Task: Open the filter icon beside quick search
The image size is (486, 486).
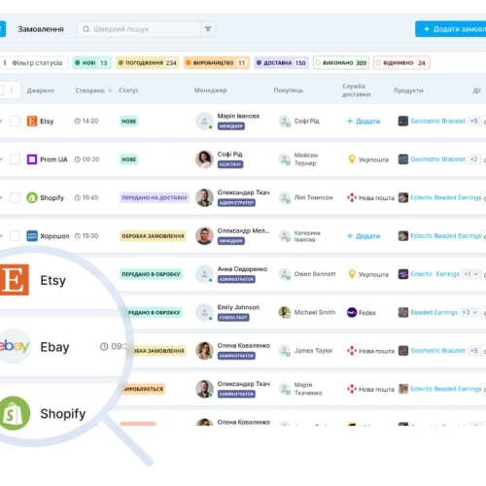Action: (208, 29)
